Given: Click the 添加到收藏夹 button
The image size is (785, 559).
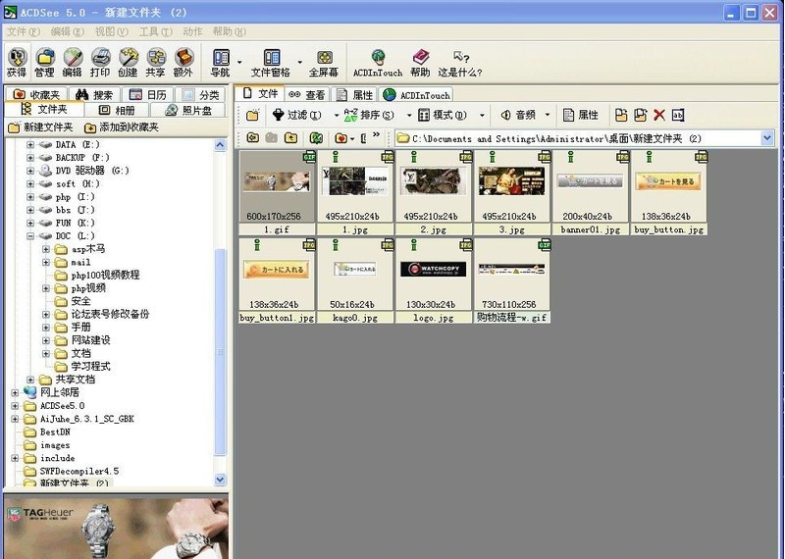Looking at the screenshot, I should [x=123, y=127].
